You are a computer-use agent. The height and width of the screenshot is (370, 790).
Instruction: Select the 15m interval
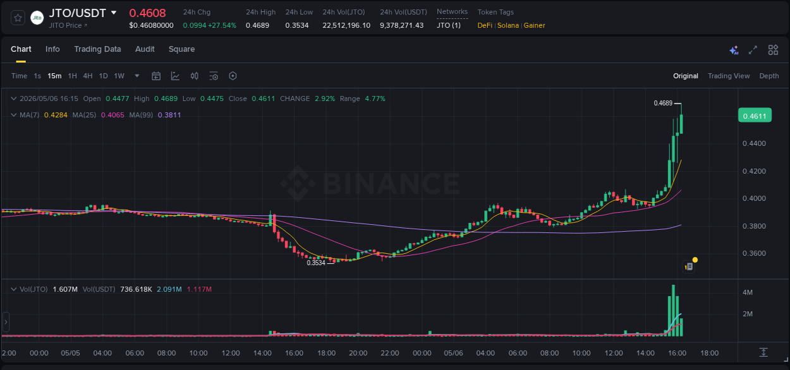(55, 76)
